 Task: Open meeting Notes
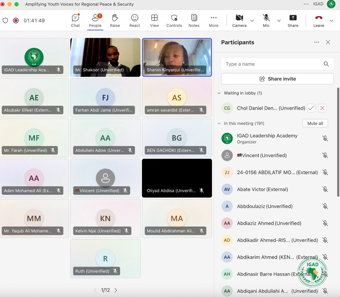point(194,21)
